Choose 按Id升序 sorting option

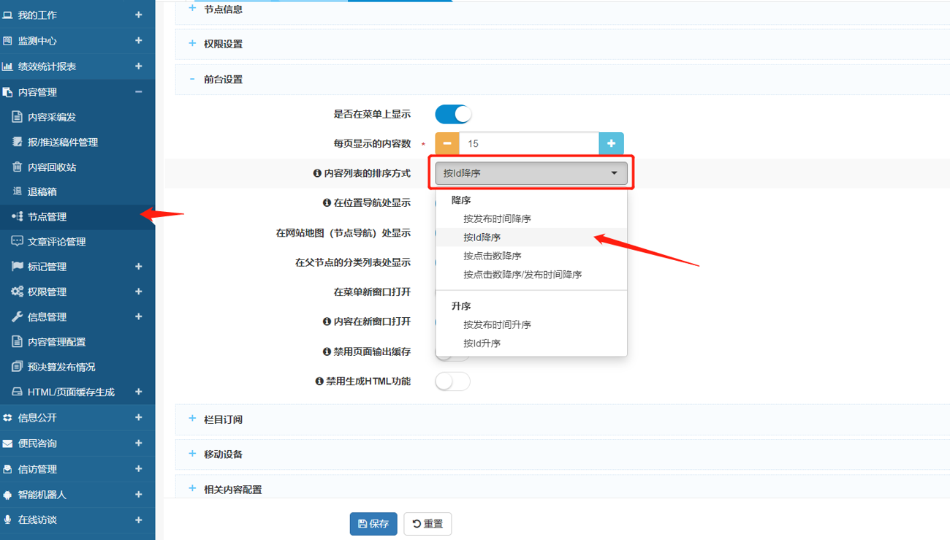click(482, 343)
